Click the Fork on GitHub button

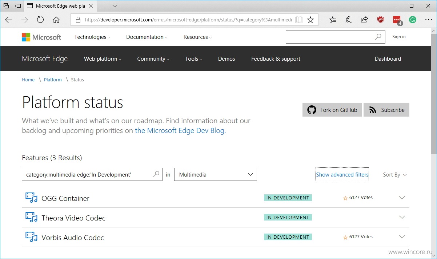click(x=332, y=110)
